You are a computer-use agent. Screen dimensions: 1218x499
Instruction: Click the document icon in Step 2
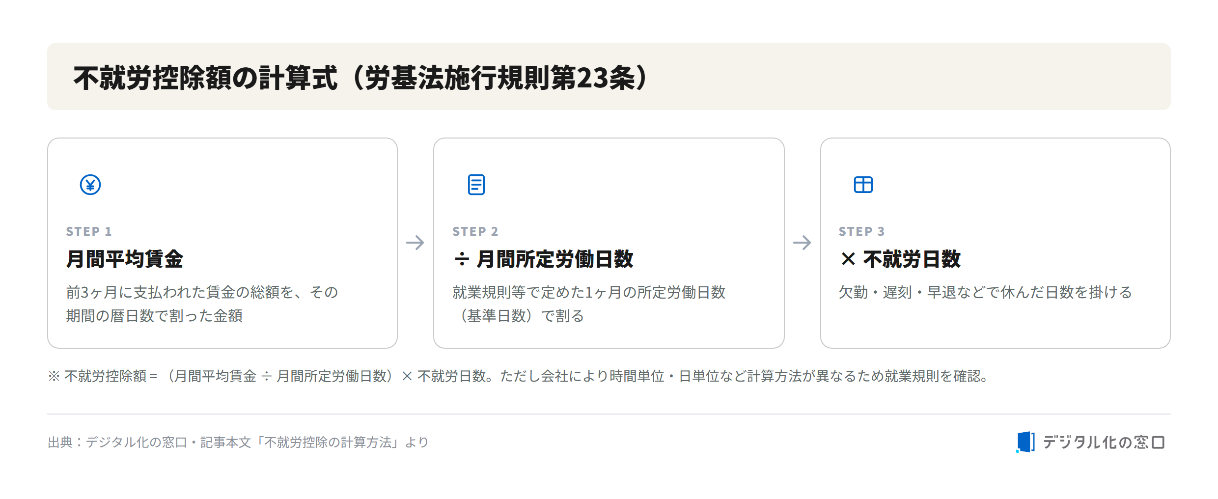coord(476,185)
